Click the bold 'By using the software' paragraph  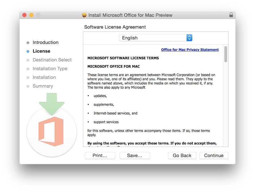(x=152, y=144)
